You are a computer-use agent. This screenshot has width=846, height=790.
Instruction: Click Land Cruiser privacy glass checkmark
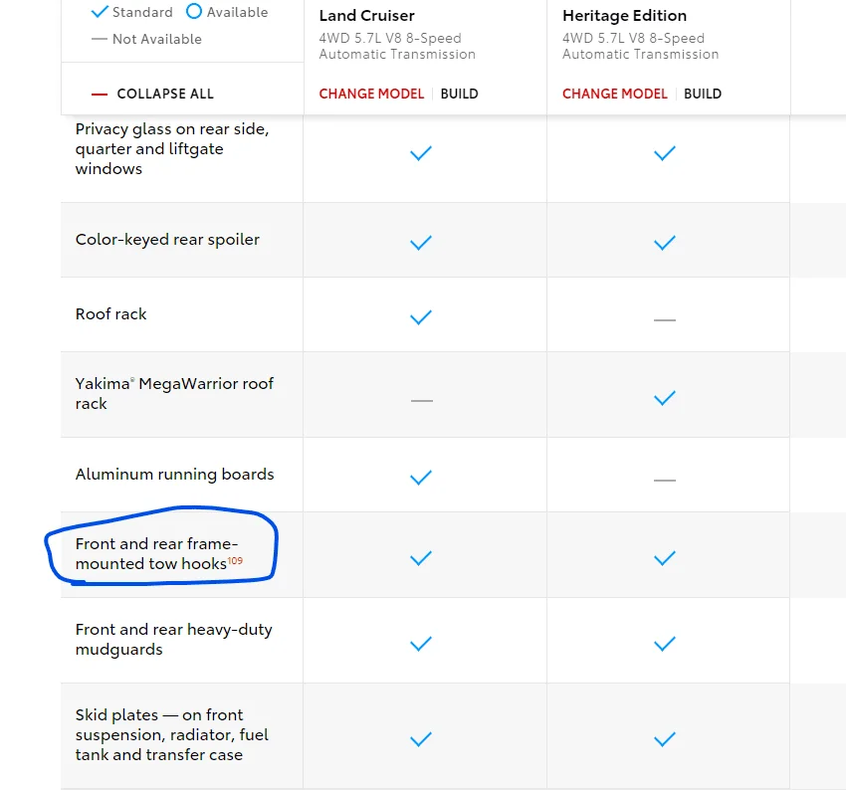click(421, 153)
